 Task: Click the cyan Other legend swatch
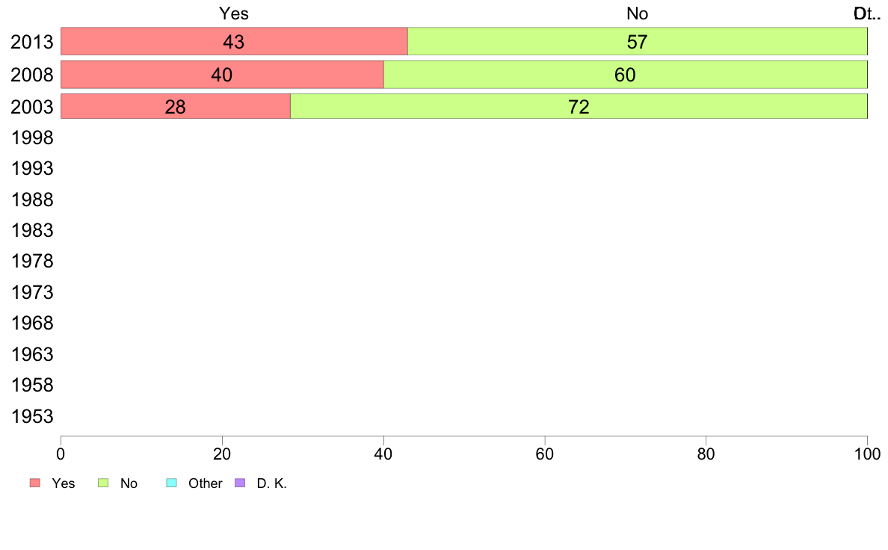pyautogui.click(x=172, y=483)
